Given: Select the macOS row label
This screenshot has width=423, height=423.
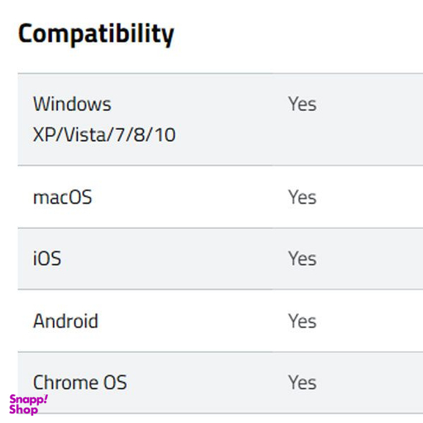Looking at the screenshot, I should [62, 198].
